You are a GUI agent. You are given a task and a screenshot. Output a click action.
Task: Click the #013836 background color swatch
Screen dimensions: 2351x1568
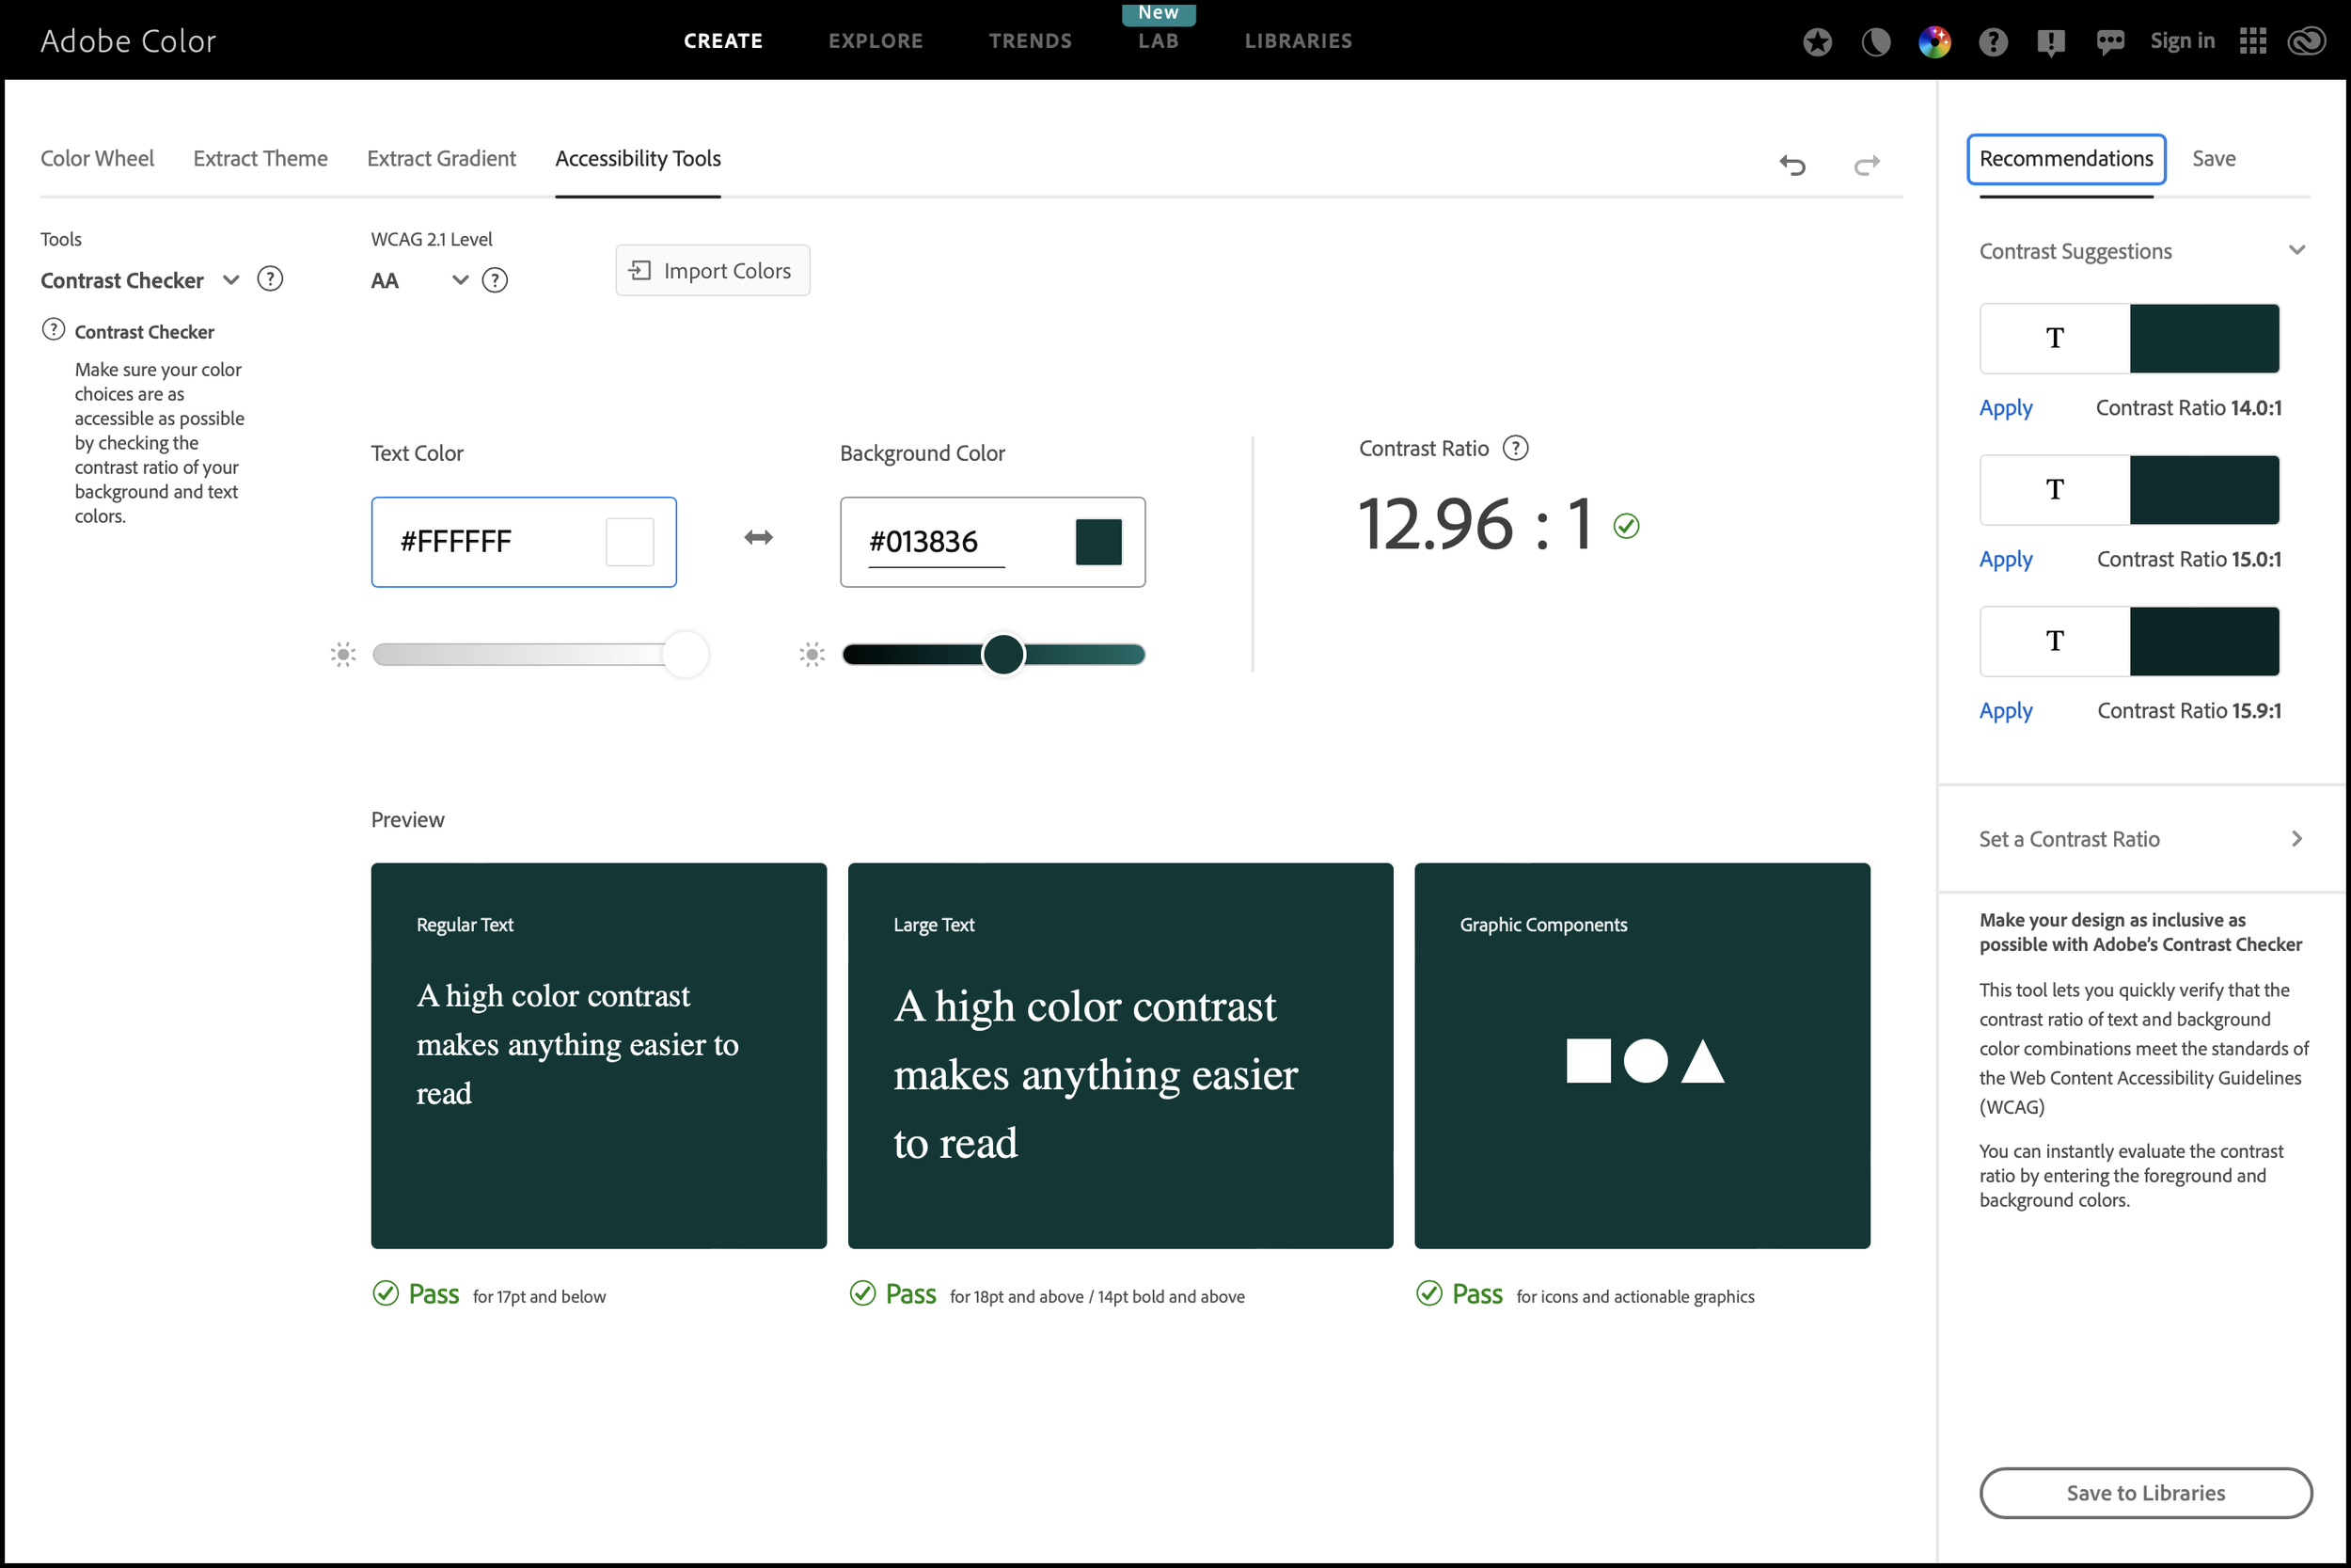click(1097, 542)
